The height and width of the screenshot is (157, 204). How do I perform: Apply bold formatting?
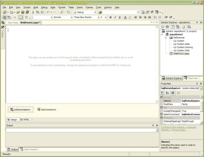(x=111, y=17)
